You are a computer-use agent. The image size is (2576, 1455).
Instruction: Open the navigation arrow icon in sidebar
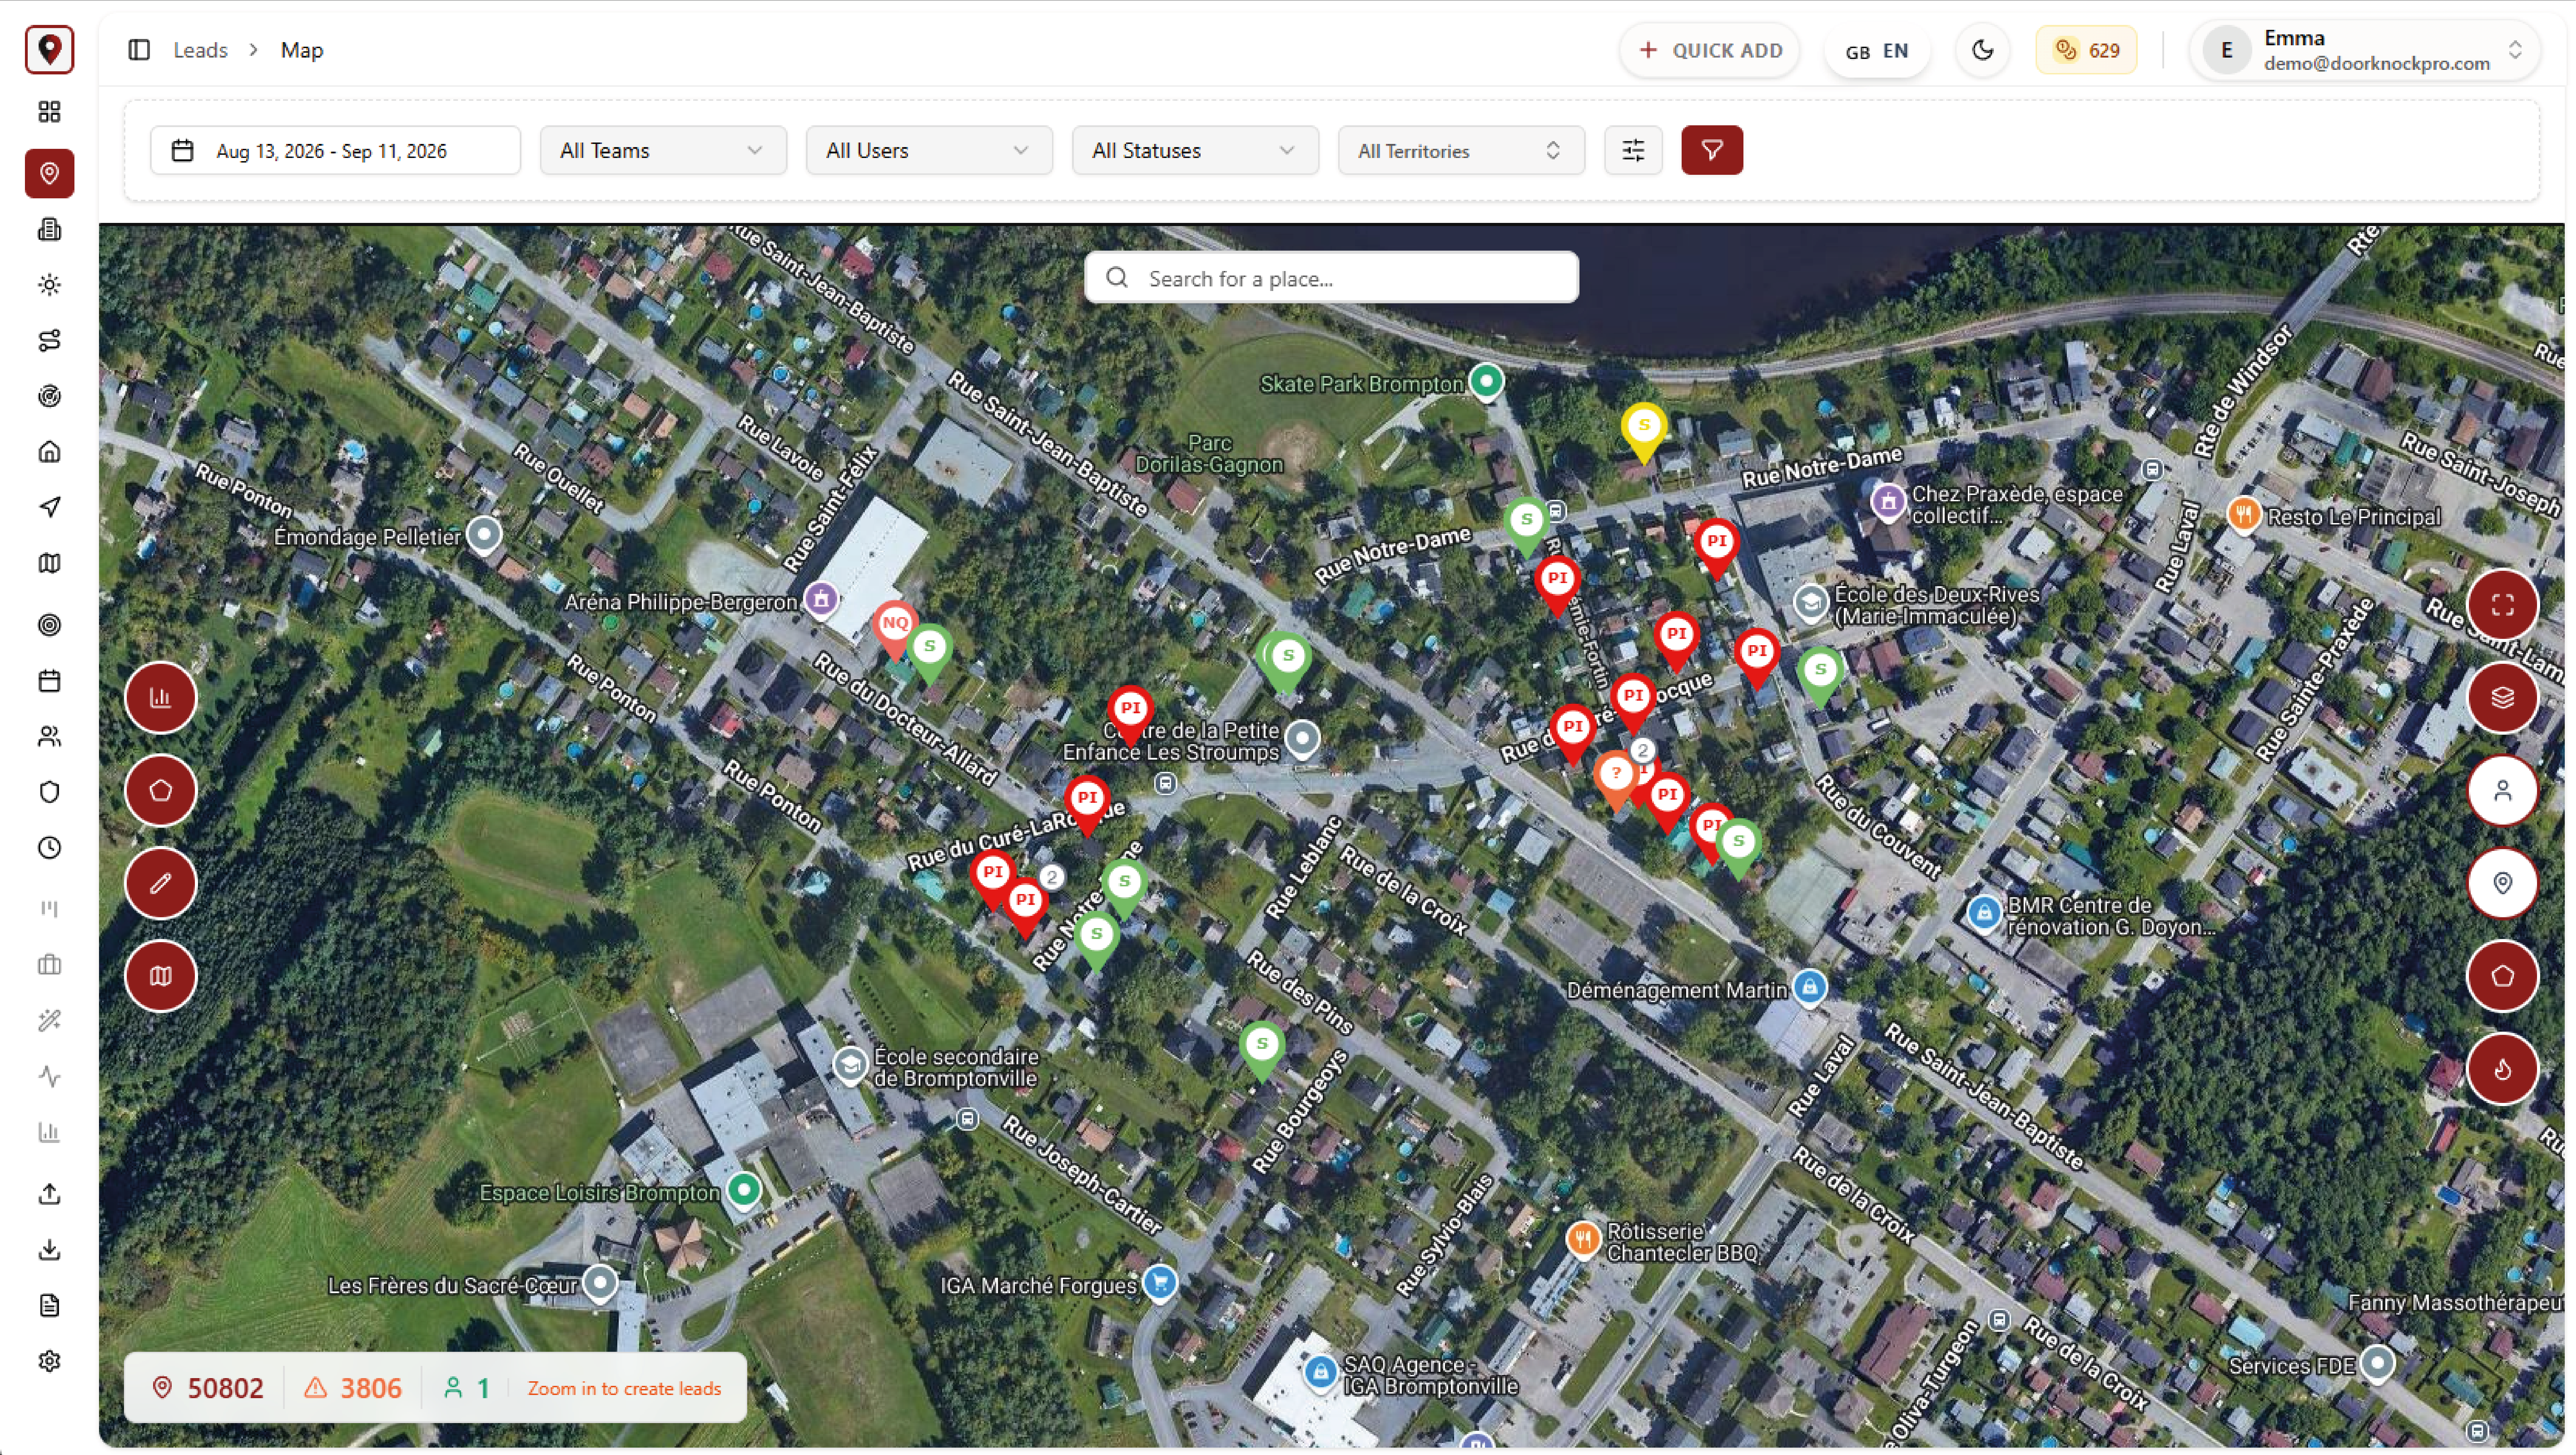(49, 507)
